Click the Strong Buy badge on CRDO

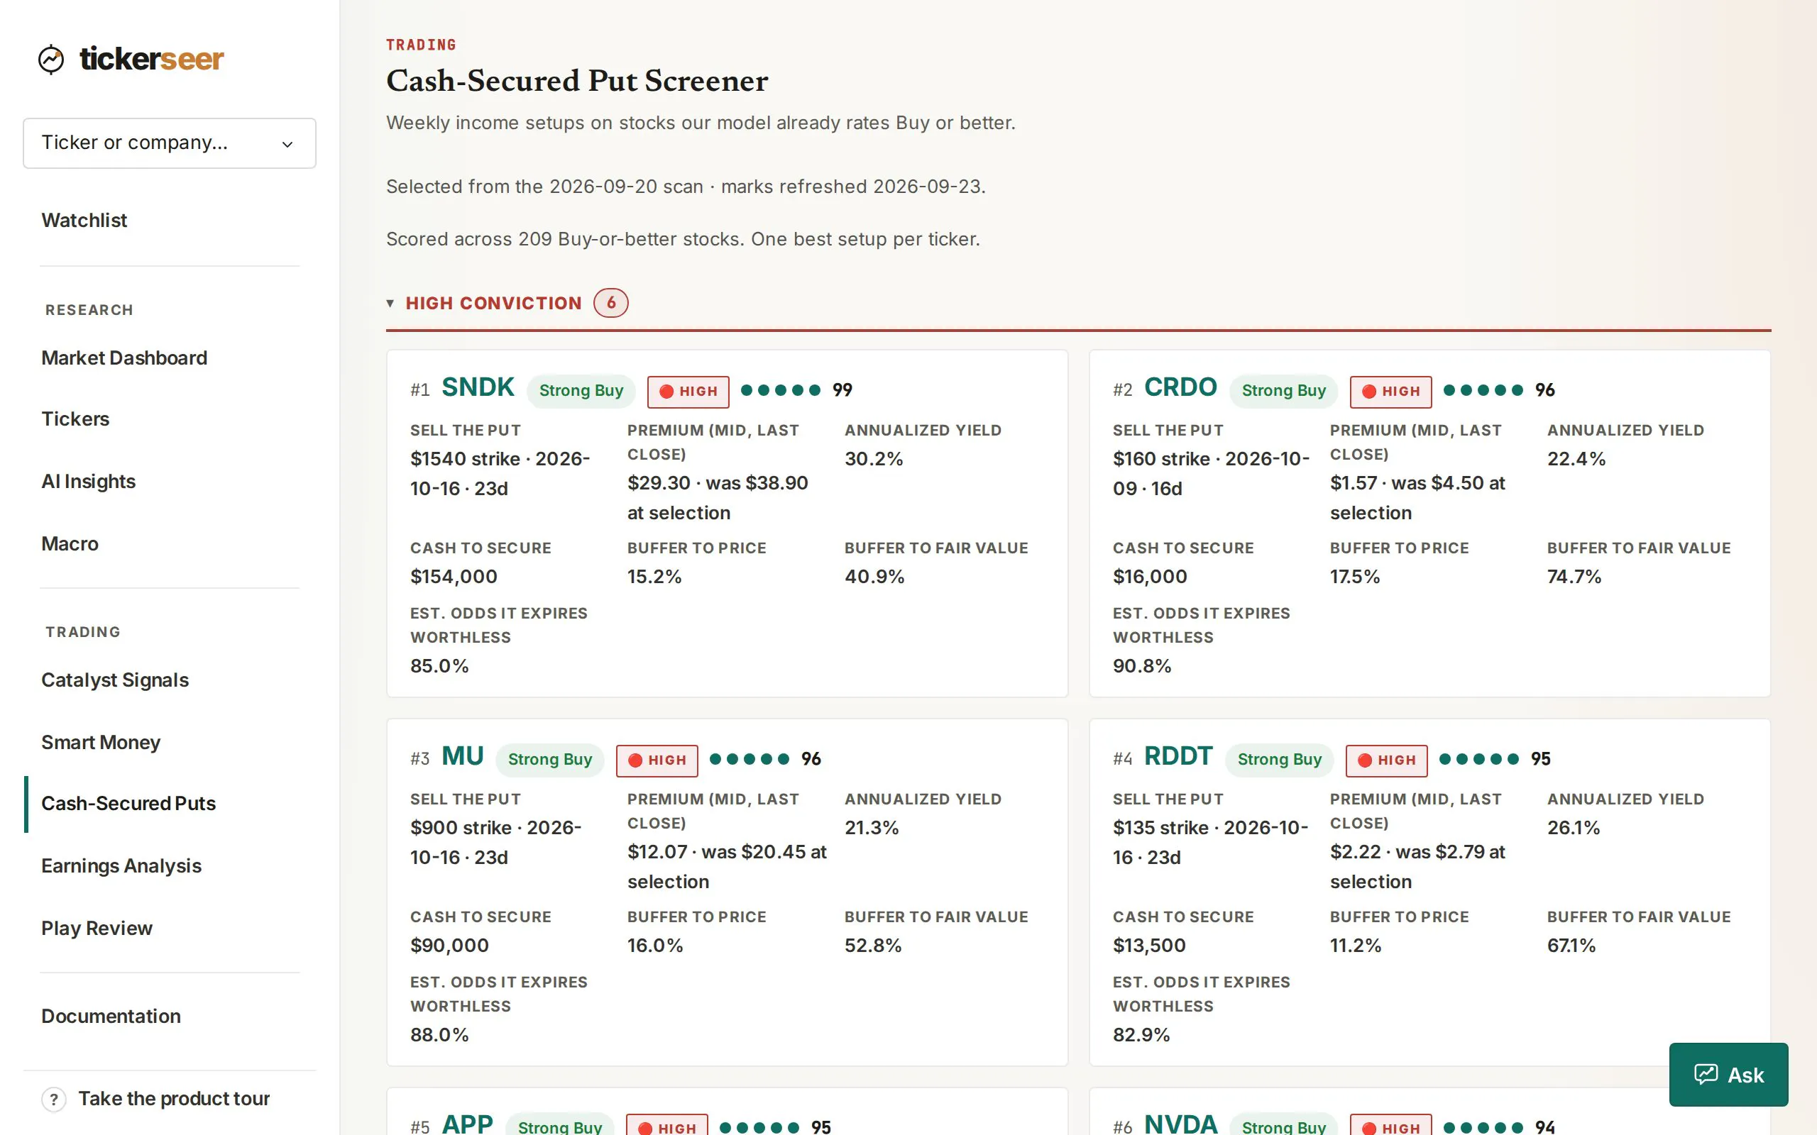(1284, 391)
